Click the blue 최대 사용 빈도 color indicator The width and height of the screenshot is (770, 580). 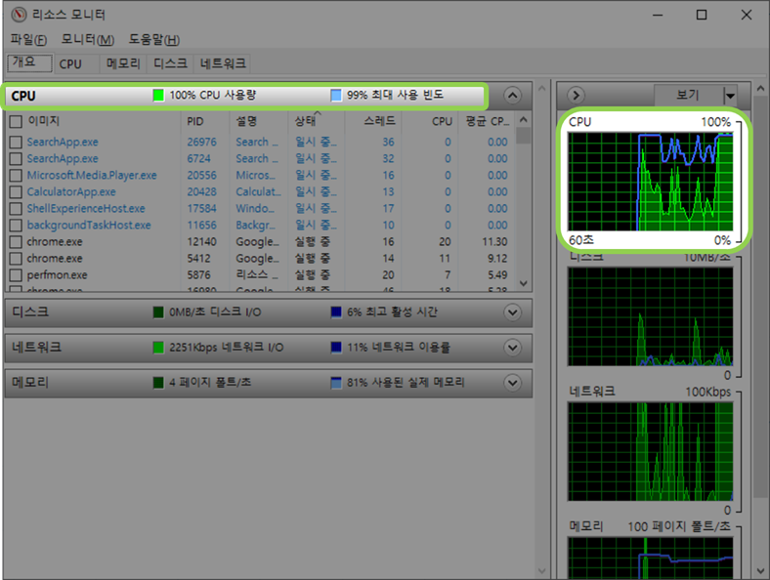pyautogui.click(x=336, y=95)
